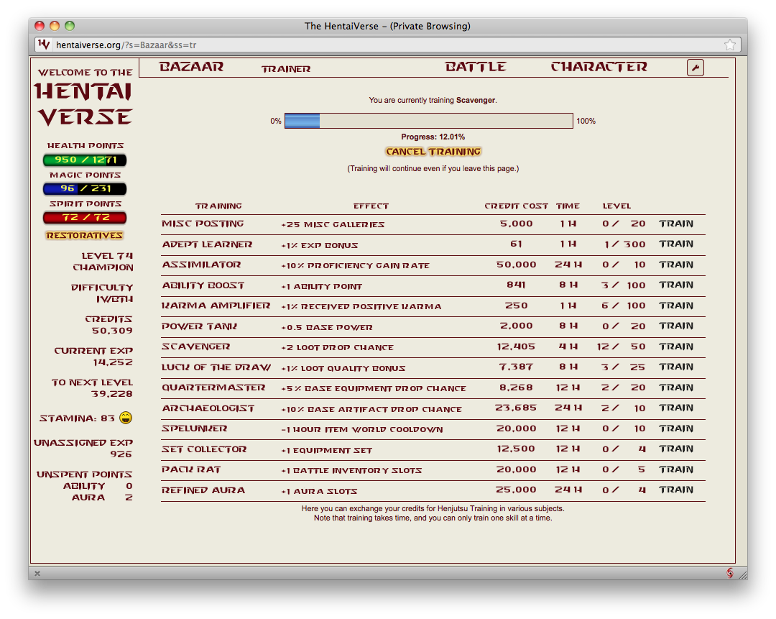776x619 pixels.
Task: Click the 'Level 74 Champion' sidebar text
Action: tap(103, 262)
